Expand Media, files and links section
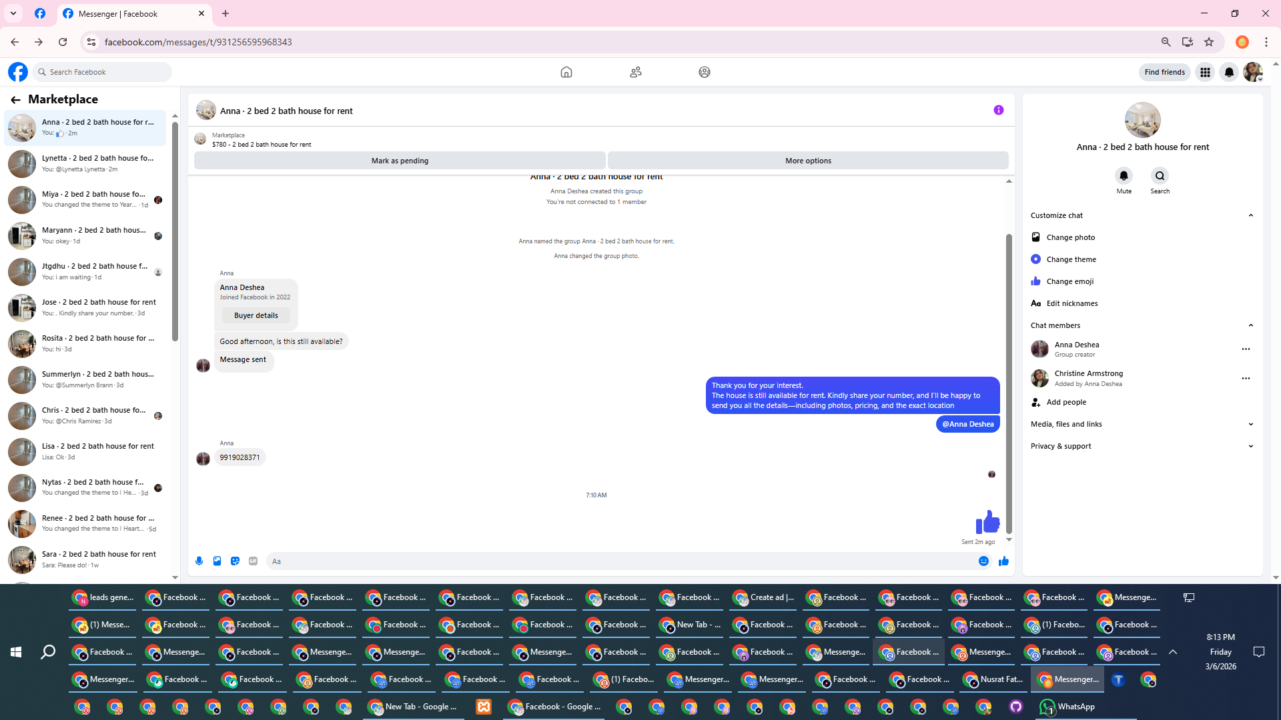This screenshot has height=720, width=1281. (x=1250, y=424)
